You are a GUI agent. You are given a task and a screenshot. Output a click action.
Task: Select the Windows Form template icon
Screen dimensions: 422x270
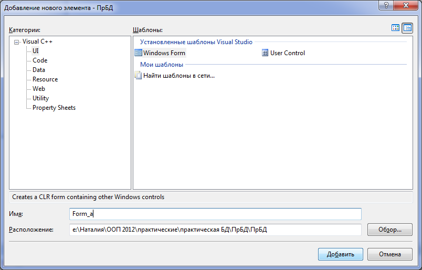click(x=138, y=53)
